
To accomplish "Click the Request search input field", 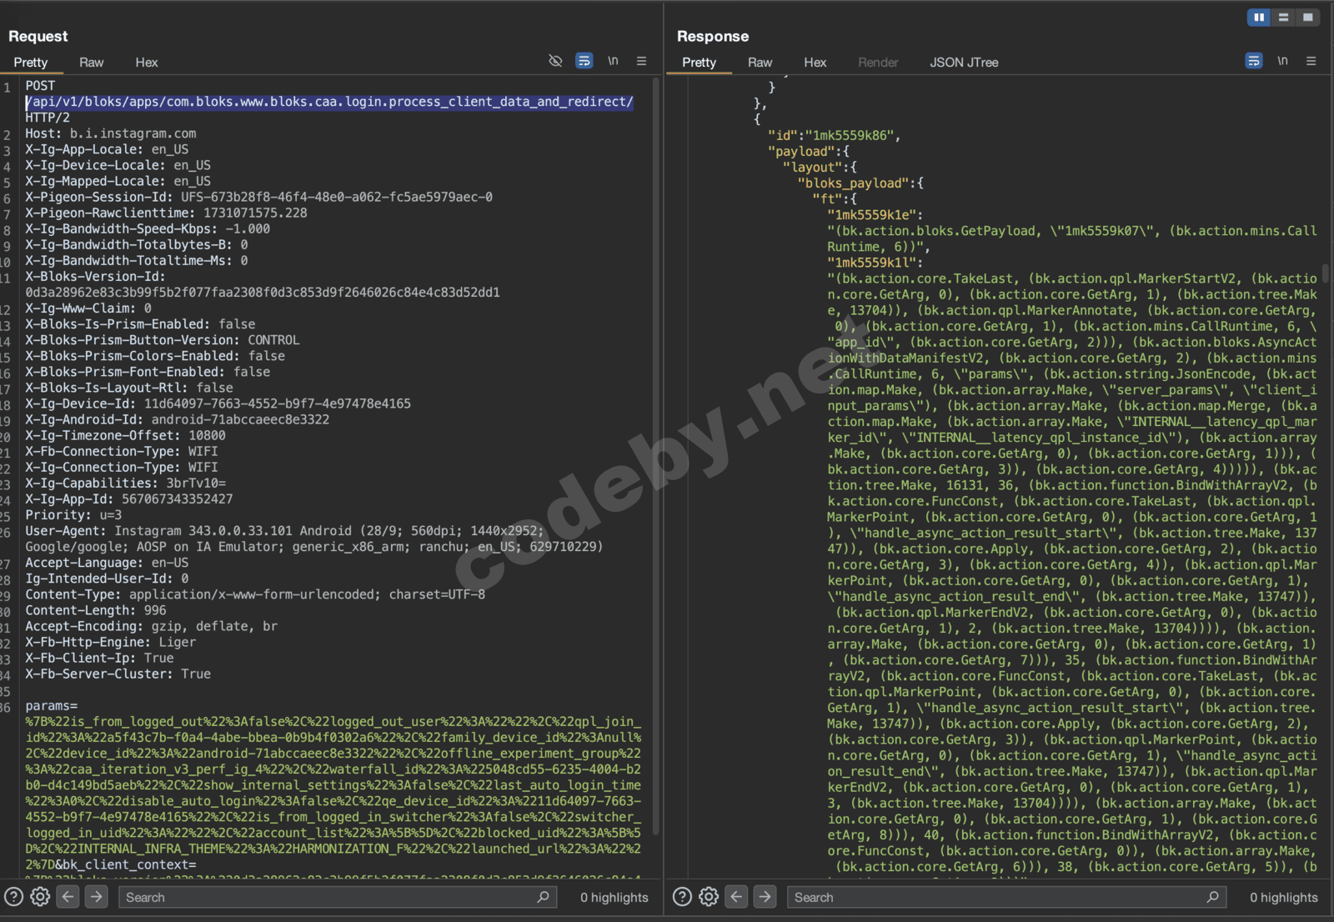I will click(329, 897).
